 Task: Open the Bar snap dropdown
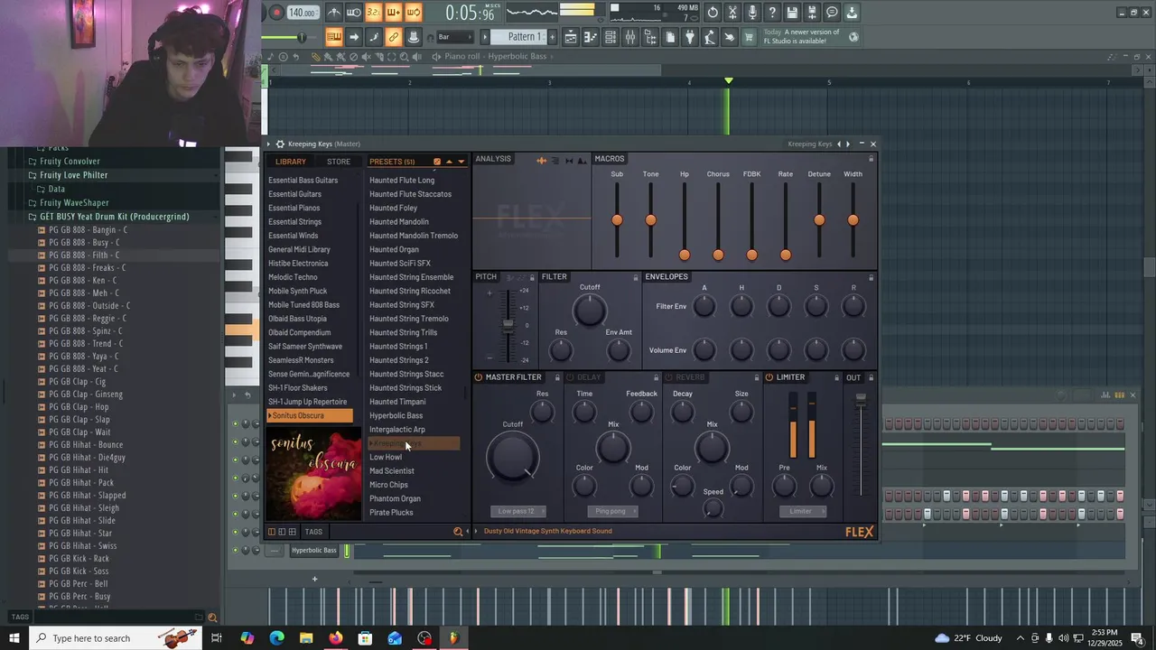[x=455, y=37]
